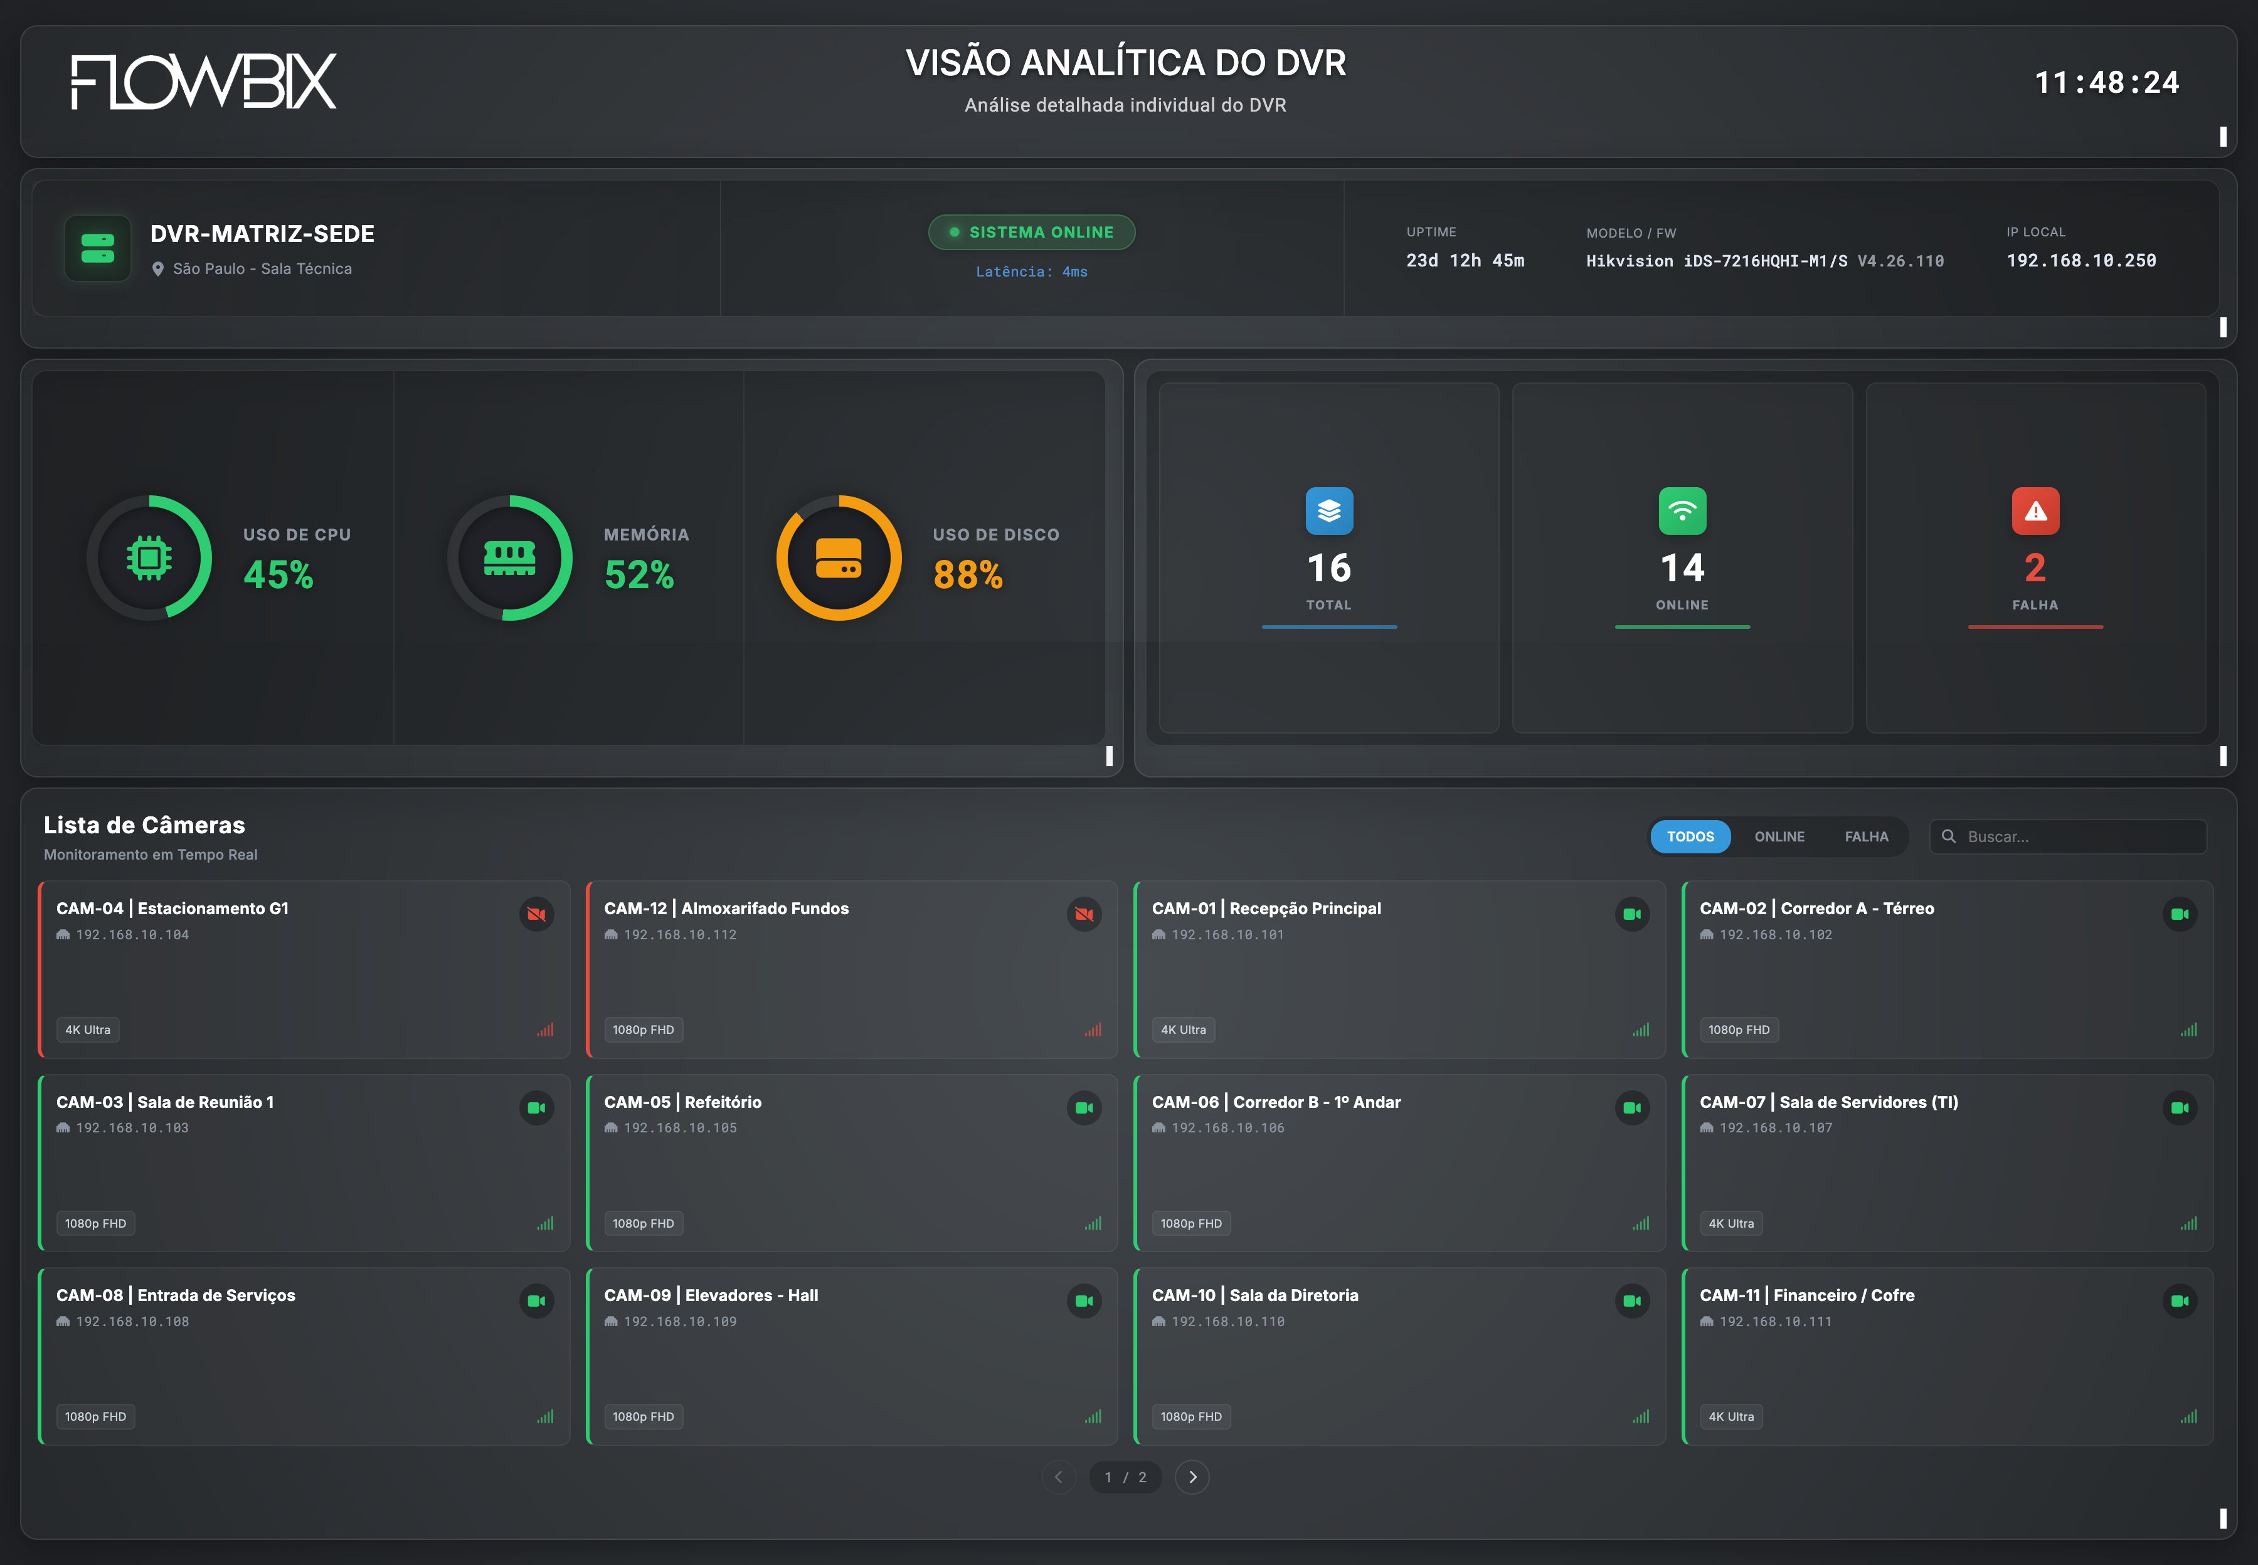This screenshot has height=1565, width=2258.
Task: Click the offline camera icon on CAM-12
Action: tap(1084, 914)
